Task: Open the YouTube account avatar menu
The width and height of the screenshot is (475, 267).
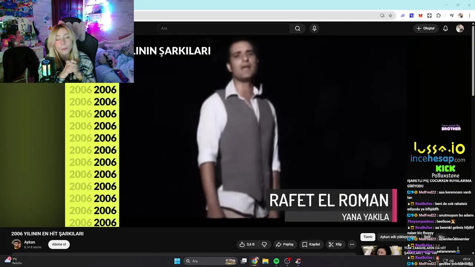Action: (460, 29)
